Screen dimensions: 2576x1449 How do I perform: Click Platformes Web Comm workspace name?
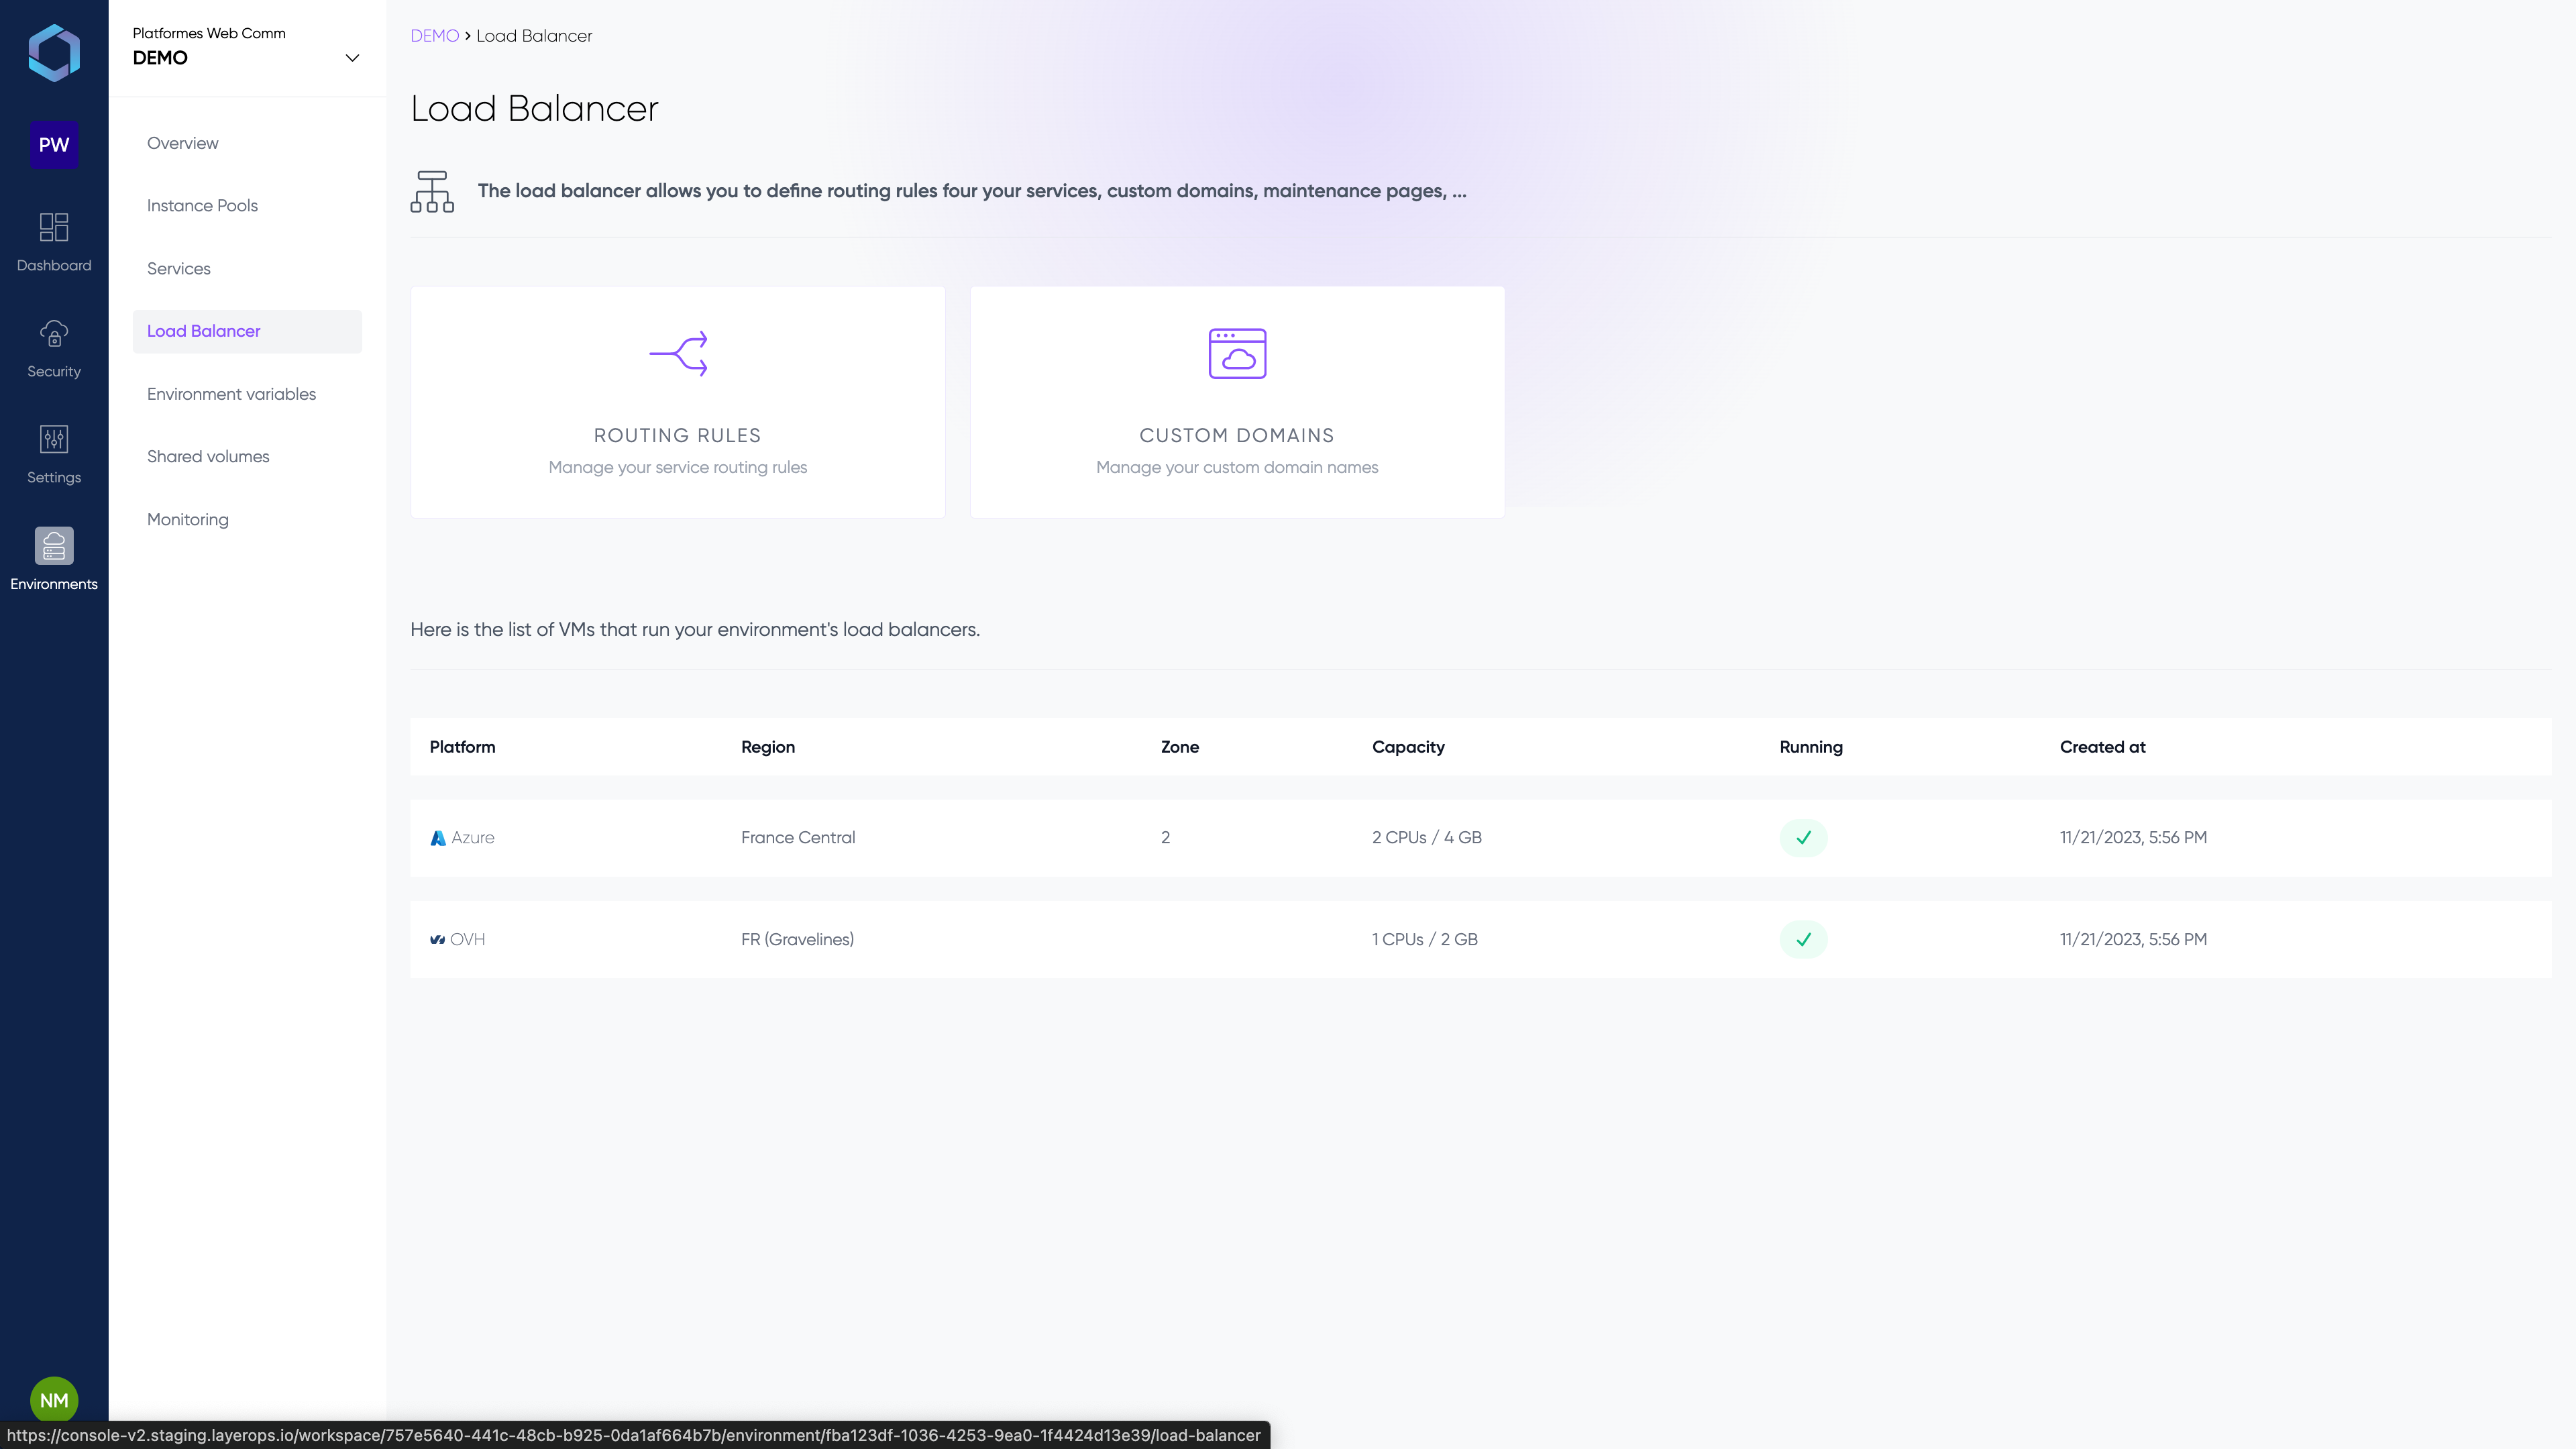click(x=209, y=33)
